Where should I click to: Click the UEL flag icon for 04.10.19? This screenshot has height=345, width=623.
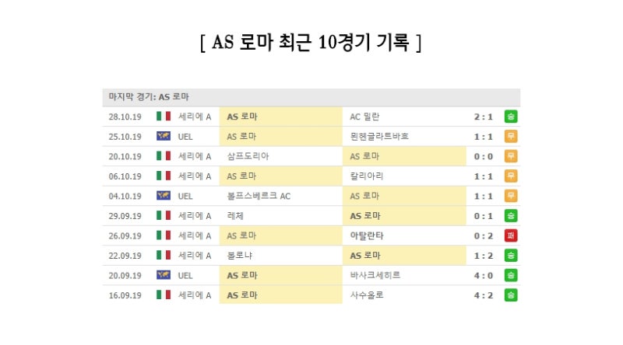tap(164, 196)
